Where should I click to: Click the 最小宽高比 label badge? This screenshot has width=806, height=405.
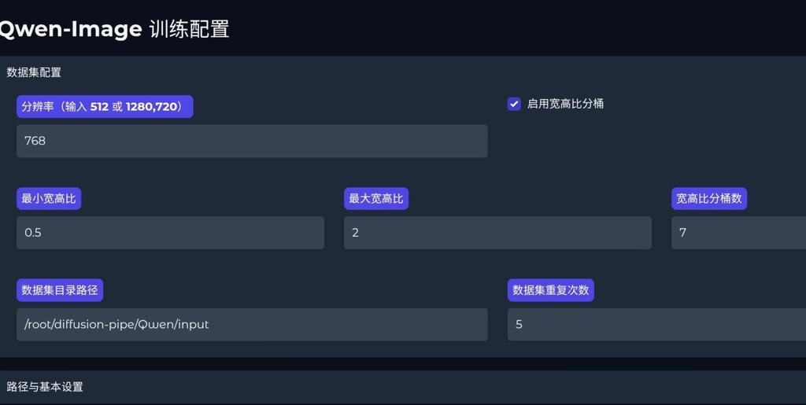pyautogui.click(x=49, y=199)
